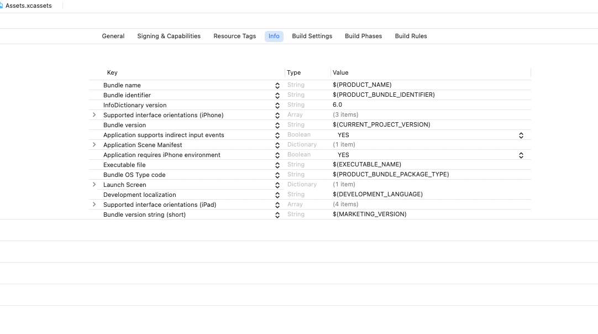Open key stepper for Application supports indirect input events
Viewport: 598px width, 334px height.
coord(277,135)
